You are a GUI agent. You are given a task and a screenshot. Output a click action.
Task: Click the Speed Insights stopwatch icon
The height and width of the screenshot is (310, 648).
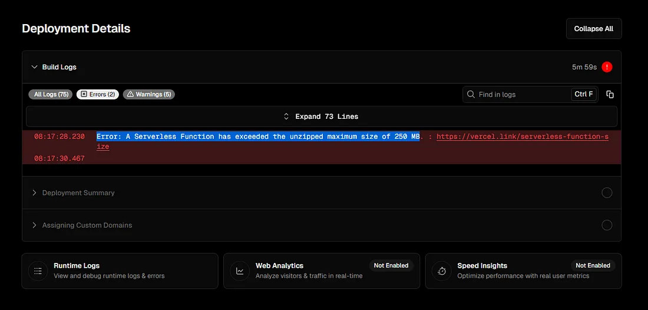coord(442,271)
